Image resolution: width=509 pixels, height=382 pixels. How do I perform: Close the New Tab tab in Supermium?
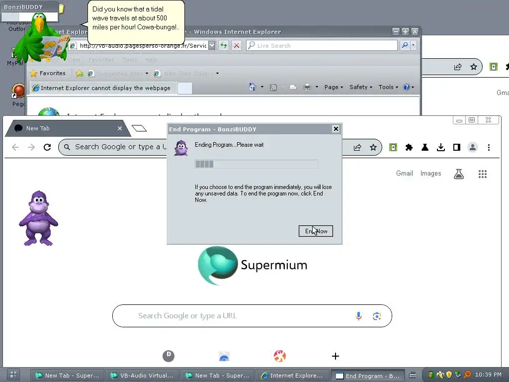pyautogui.click(x=120, y=128)
